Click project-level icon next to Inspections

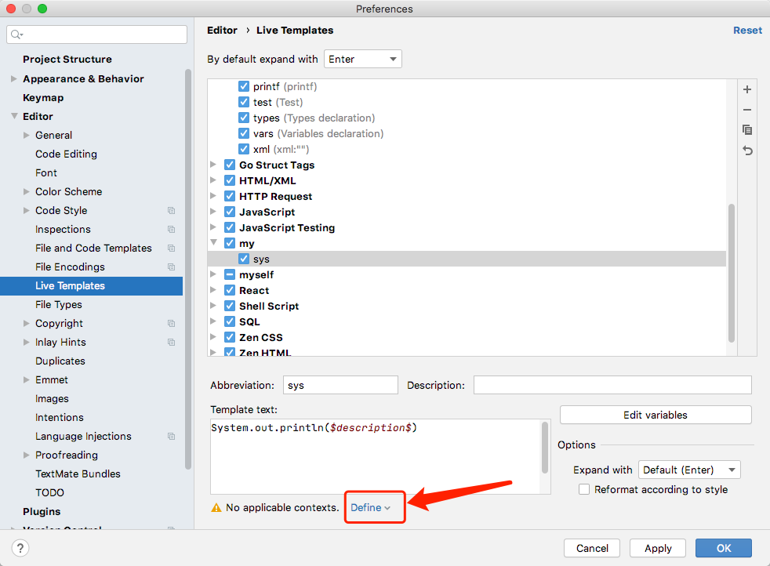[172, 229]
